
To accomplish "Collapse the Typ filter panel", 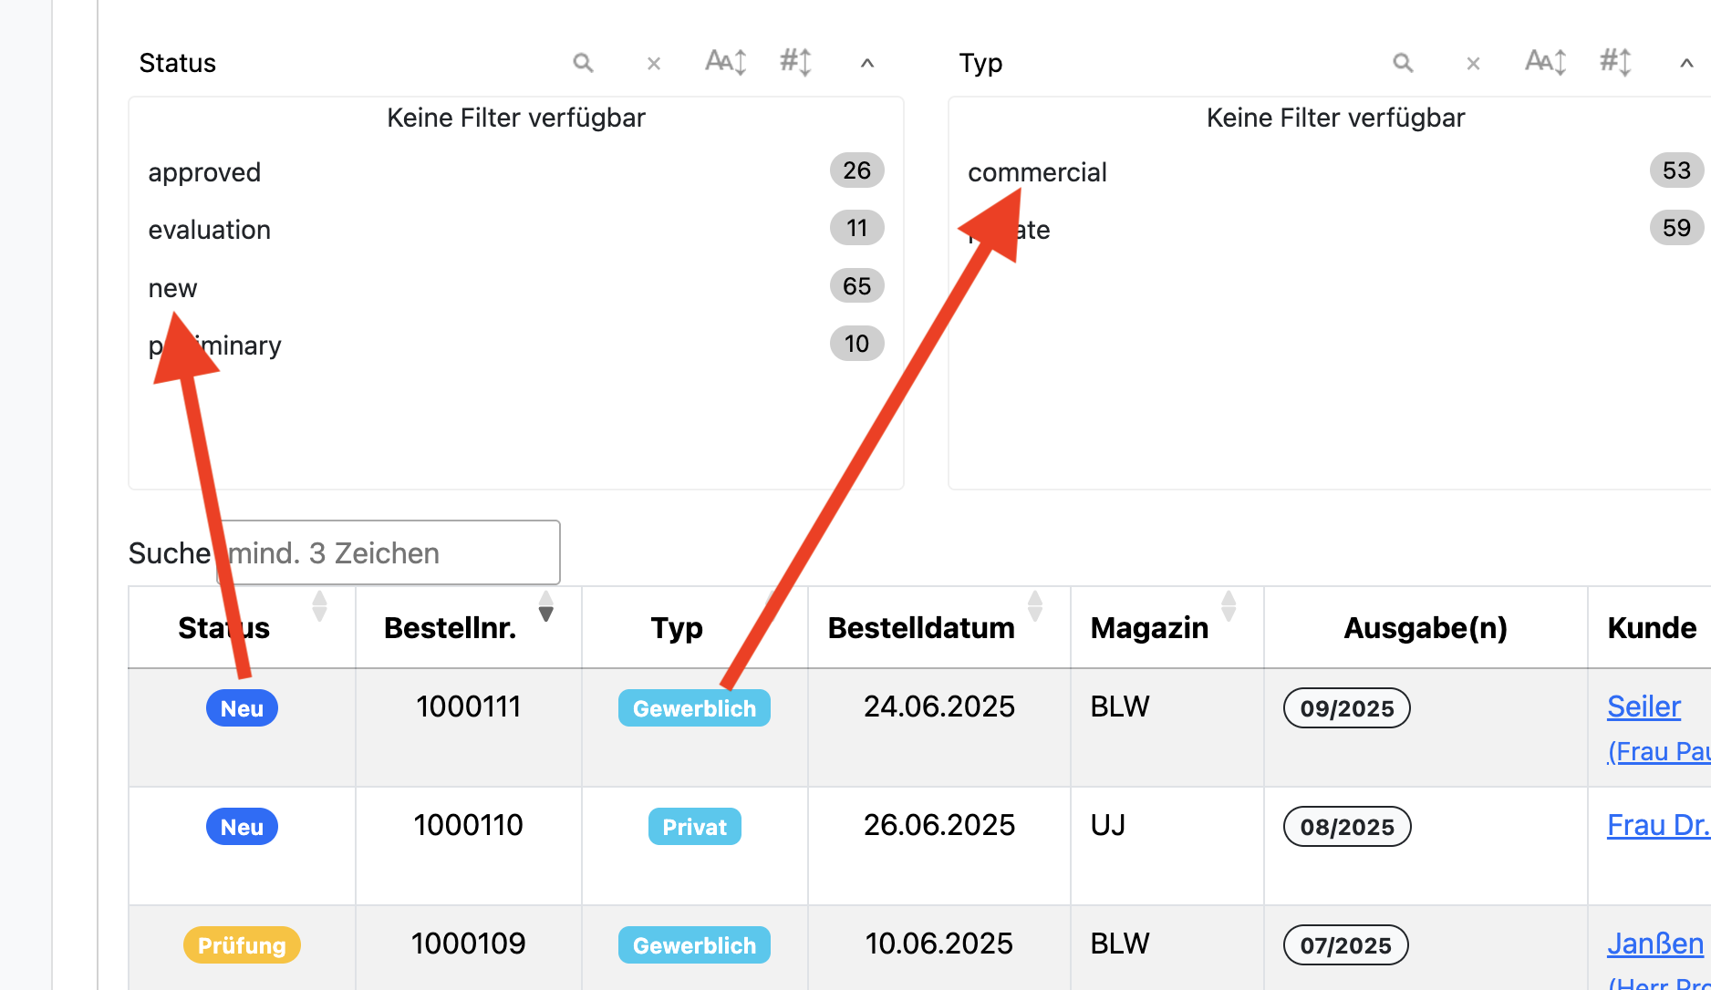I will [1686, 64].
